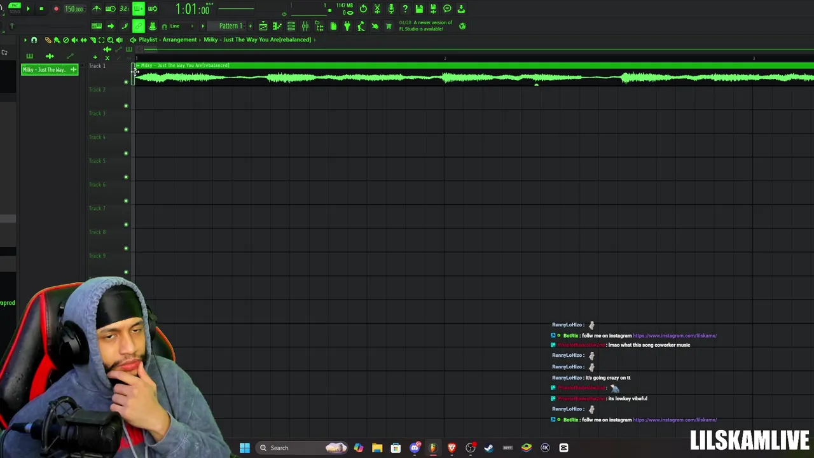Open audio clip menu in Milky clip title bar
This screenshot has width=814, height=458.
(138, 66)
